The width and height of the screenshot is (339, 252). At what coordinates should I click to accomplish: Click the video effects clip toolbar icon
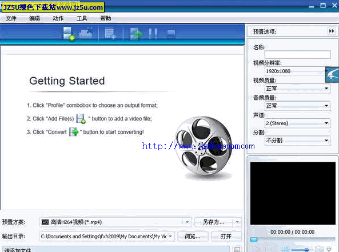pos(86,33)
